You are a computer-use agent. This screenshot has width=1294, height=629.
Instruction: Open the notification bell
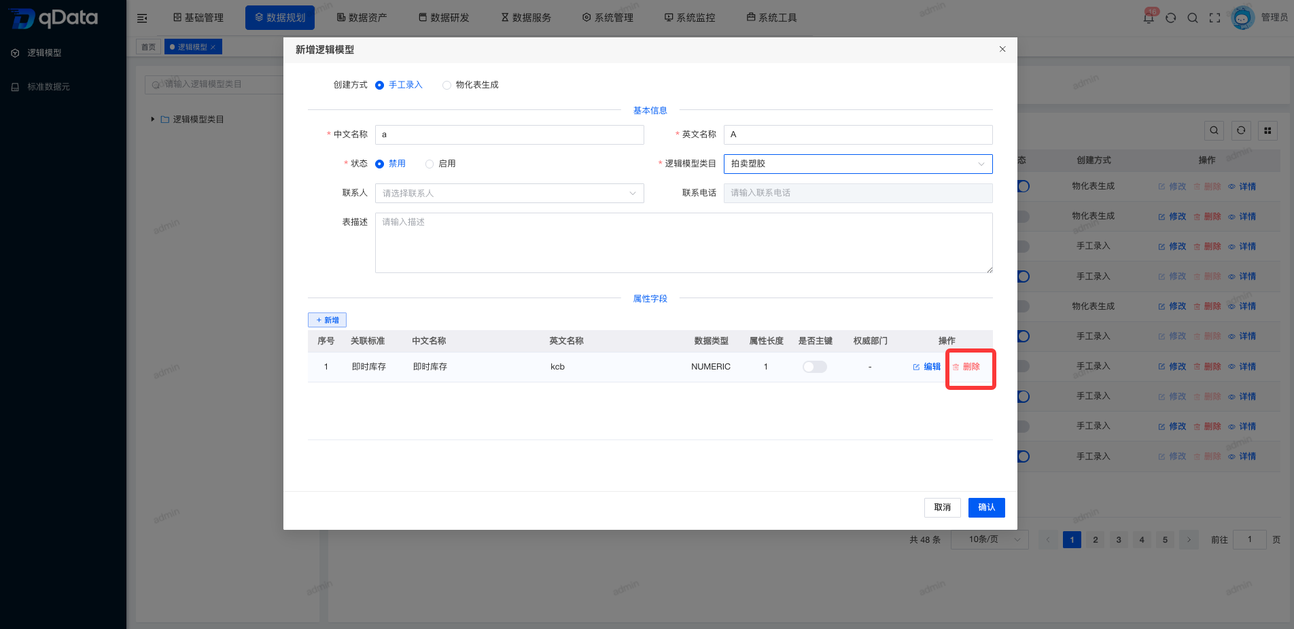(1149, 18)
